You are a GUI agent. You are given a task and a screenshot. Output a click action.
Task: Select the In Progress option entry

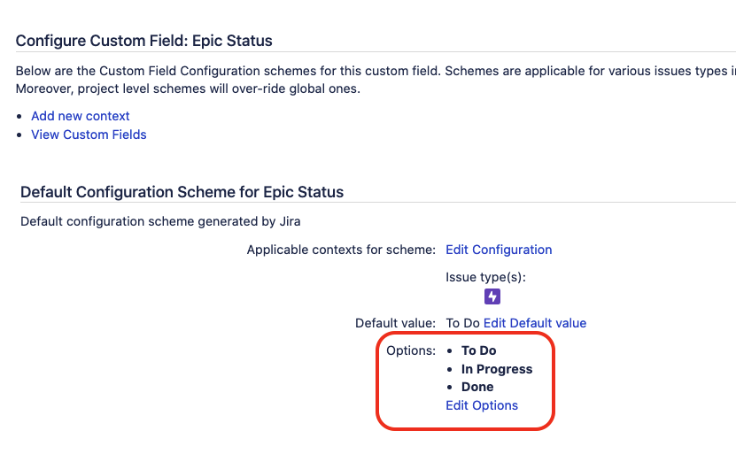pos(497,369)
